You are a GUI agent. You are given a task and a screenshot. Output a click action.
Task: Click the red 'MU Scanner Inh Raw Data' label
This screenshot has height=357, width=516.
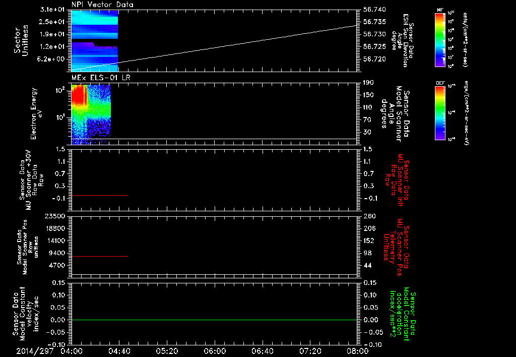[x=397, y=180]
